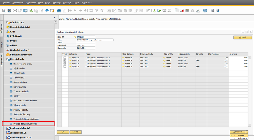254x140 pixels.
Task: Open Print Preview from the toolbar
Action: (4, 11)
